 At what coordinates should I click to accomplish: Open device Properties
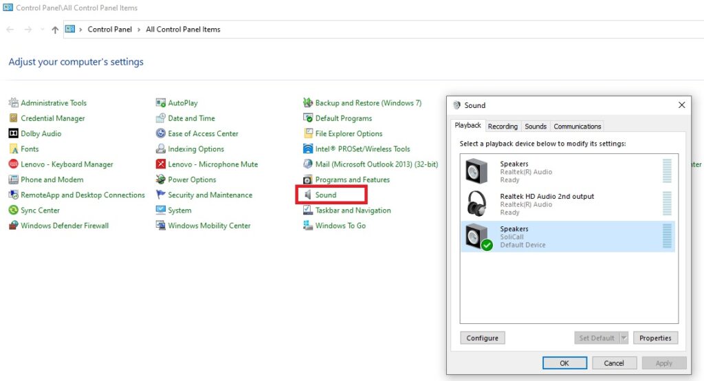pos(655,338)
